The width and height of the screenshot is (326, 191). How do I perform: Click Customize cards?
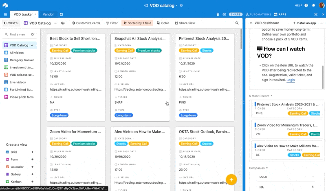click(86, 23)
